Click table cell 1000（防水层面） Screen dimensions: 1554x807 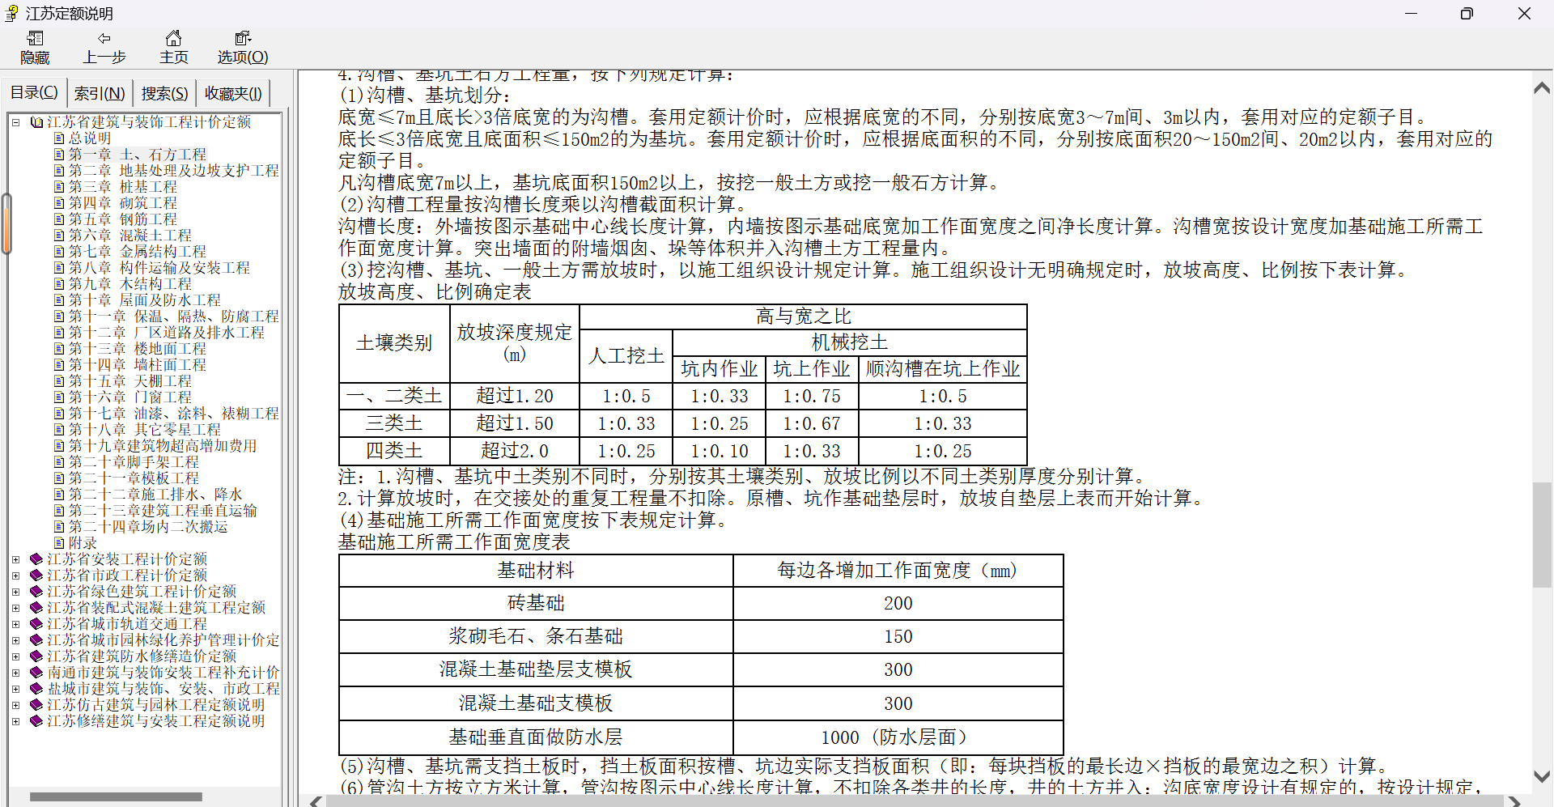coord(898,737)
